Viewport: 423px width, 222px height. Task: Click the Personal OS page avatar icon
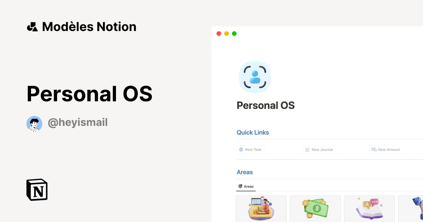[x=255, y=77]
